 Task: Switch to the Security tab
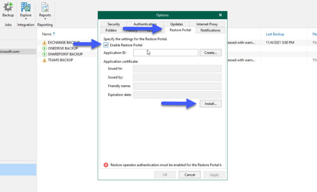coord(114,24)
